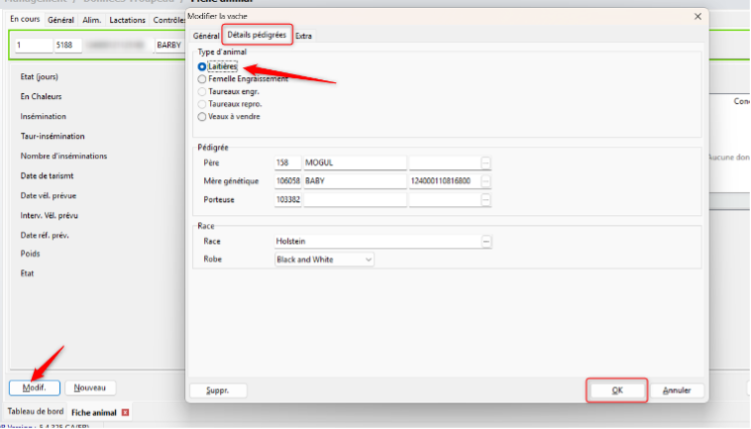Click the Père name field containing MOGUL
This screenshot has height=429, width=751.
coord(354,162)
